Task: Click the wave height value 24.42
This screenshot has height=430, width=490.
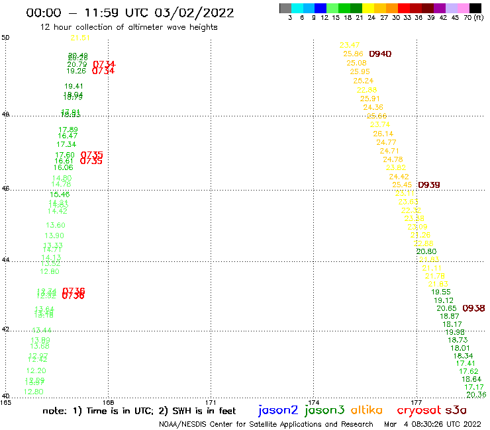Action: coord(399,177)
